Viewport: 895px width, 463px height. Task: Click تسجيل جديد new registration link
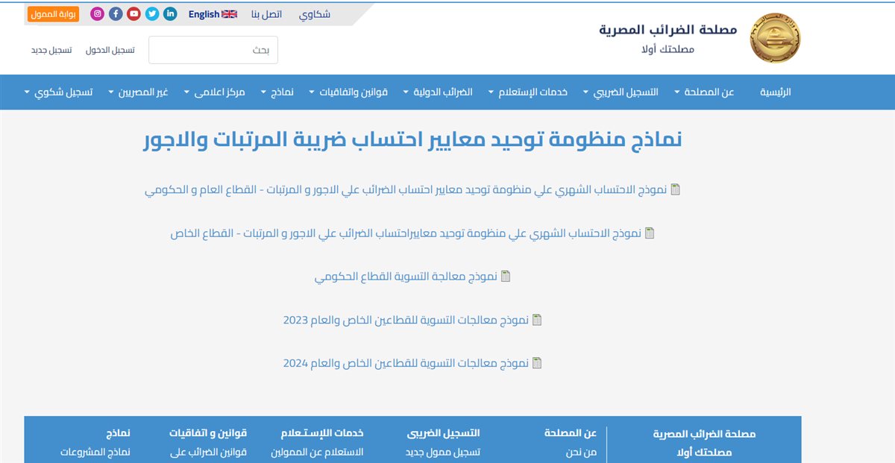(51, 50)
